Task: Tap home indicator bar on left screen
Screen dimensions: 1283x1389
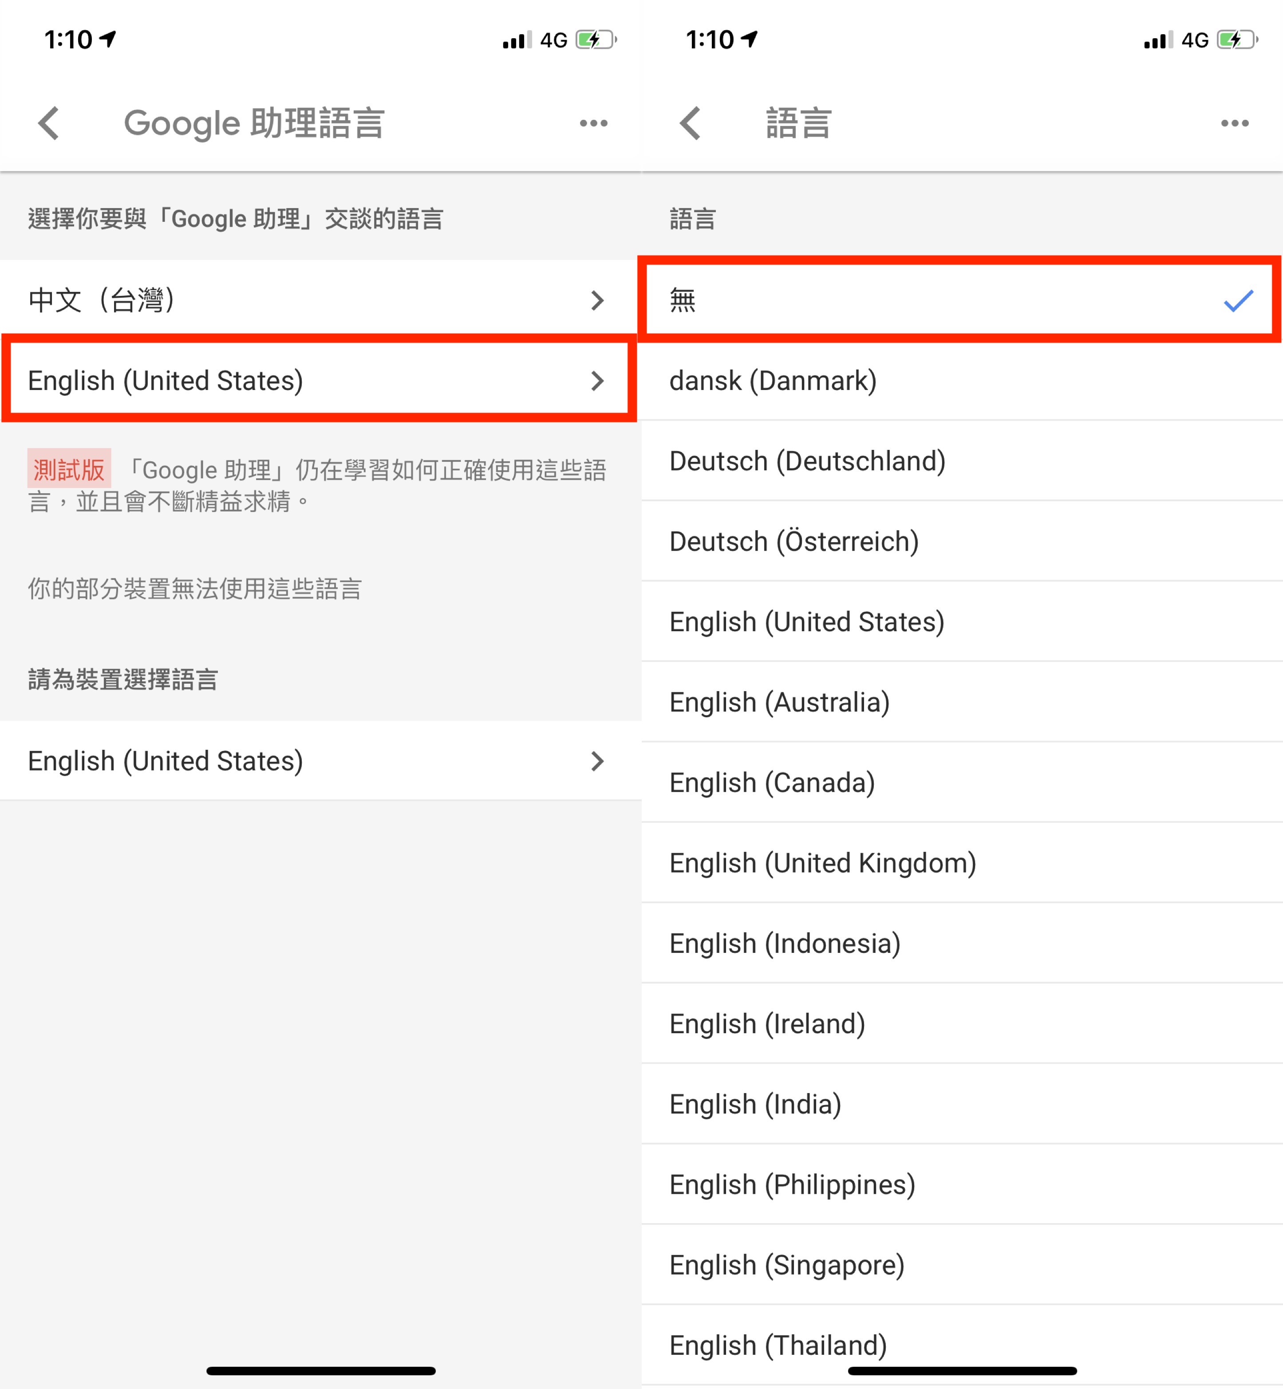Action: point(321,1371)
